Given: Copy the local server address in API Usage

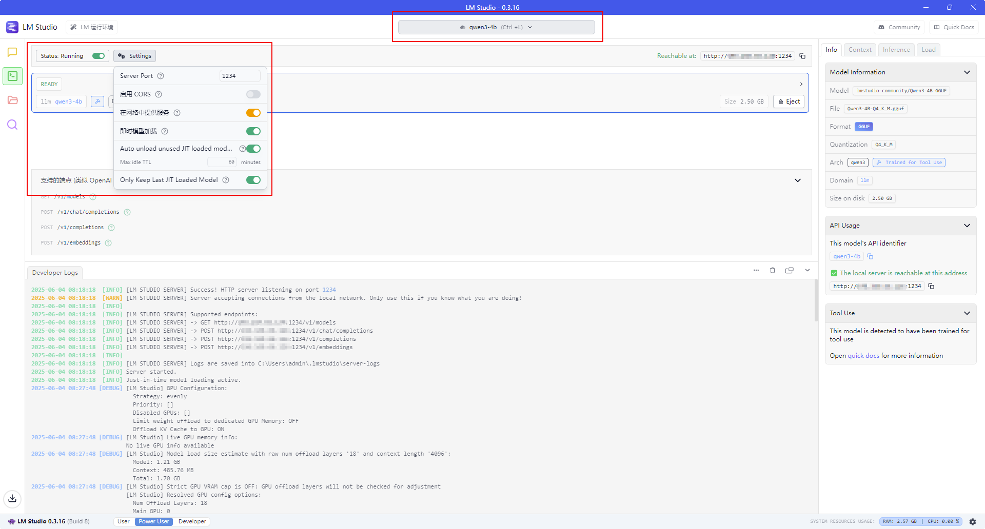Looking at the screenshot, I should tap(931, 286).
